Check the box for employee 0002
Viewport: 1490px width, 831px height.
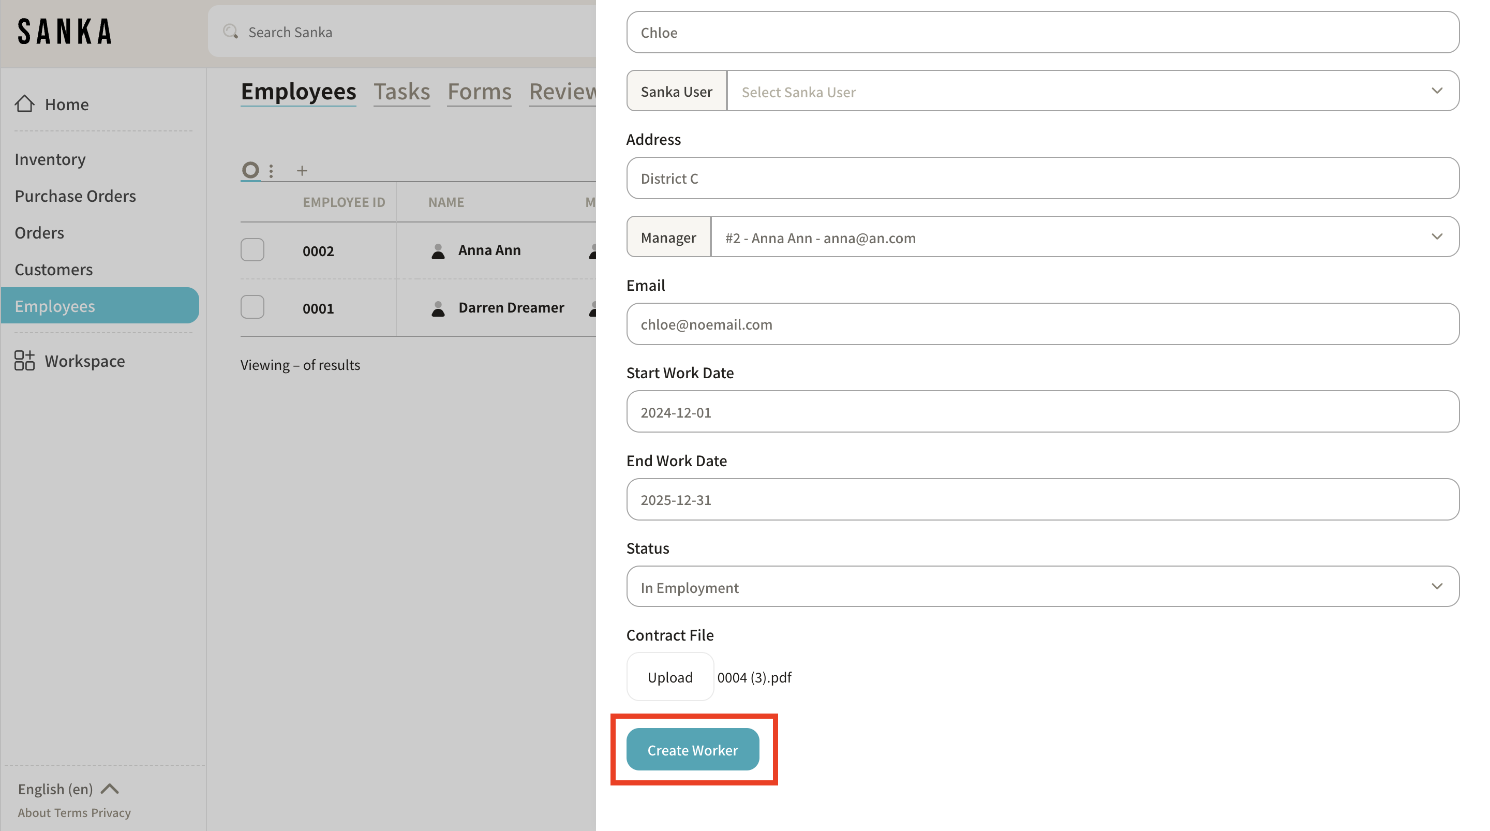coord(252,250)
